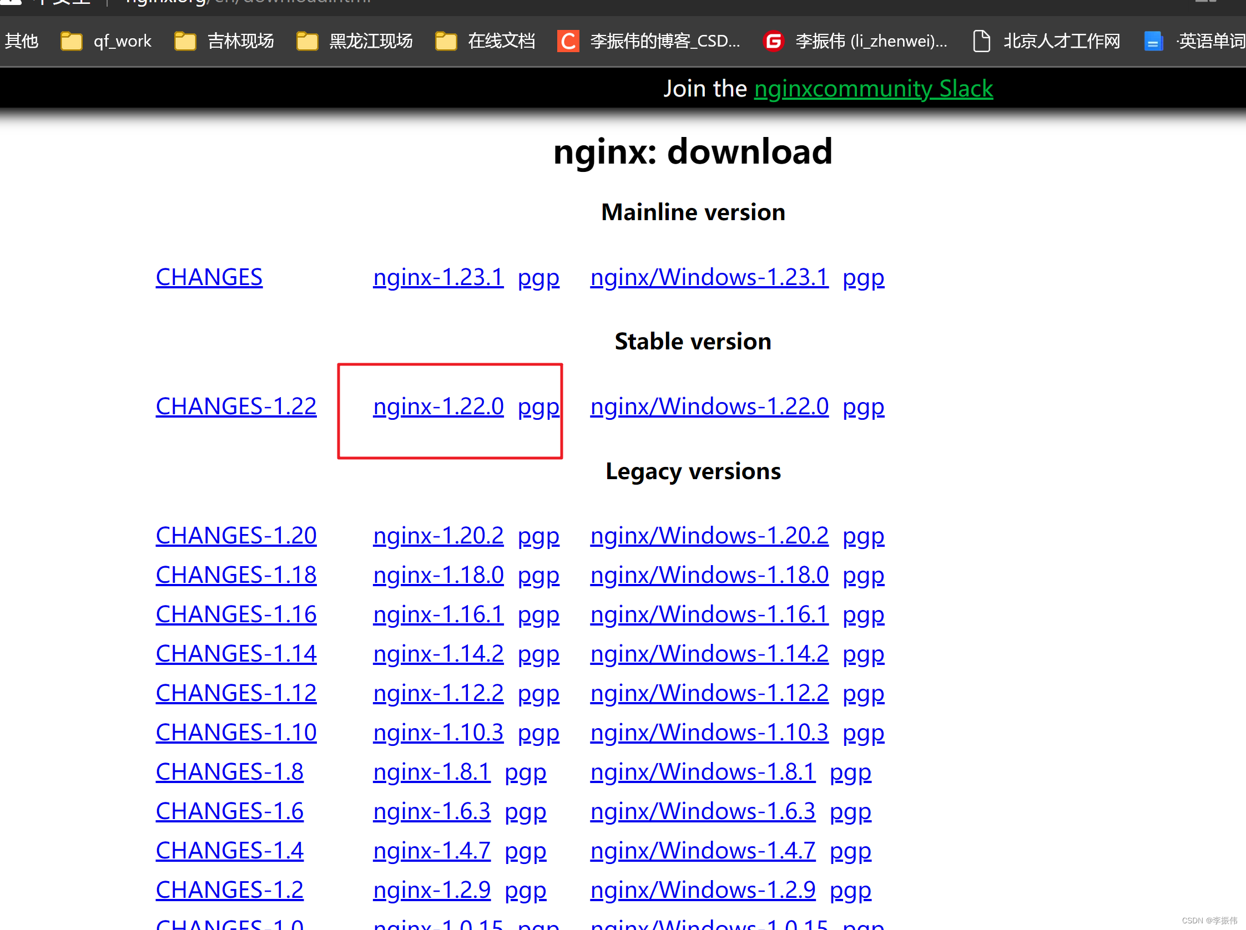The image size is (1246, 930).
Task: Download nginx-1.2.9 source
Action: (432, 891)
